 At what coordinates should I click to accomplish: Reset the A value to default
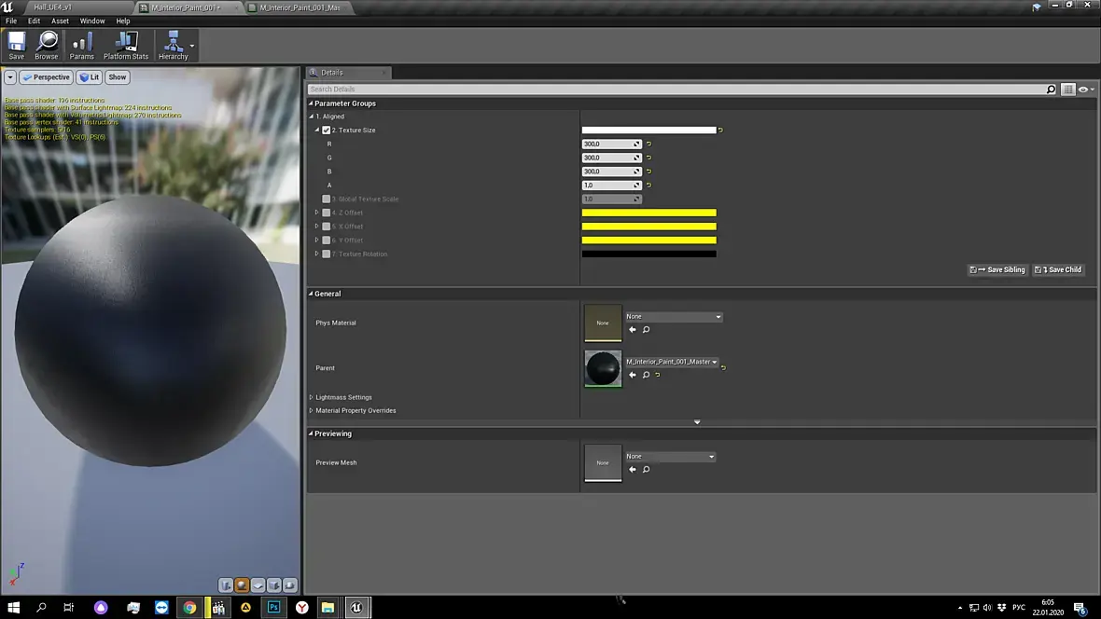click(x=648, y=186)
